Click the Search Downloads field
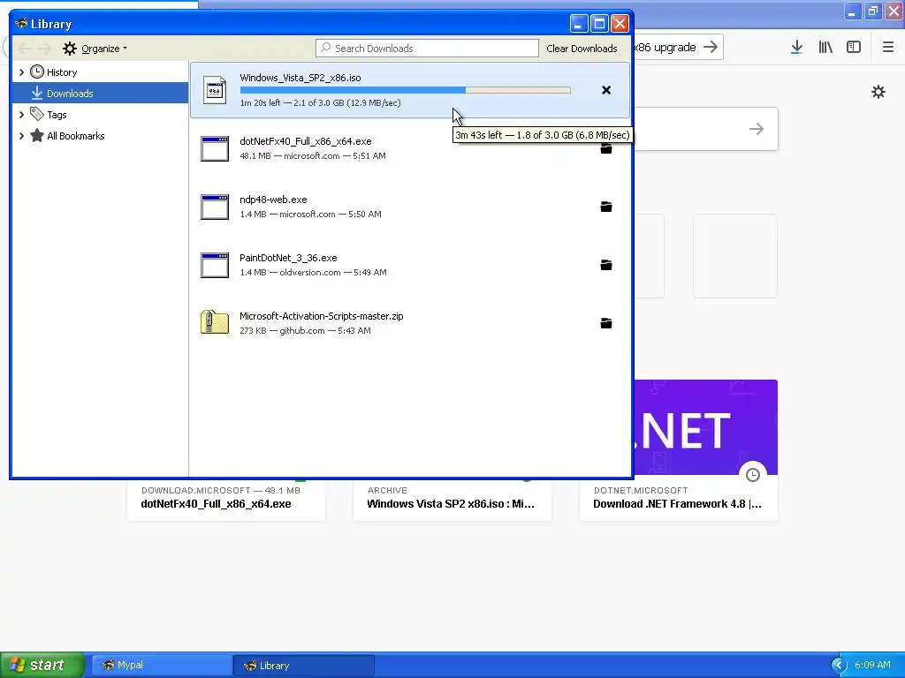This screenshot has height=678, width=905. pos(427,49)
